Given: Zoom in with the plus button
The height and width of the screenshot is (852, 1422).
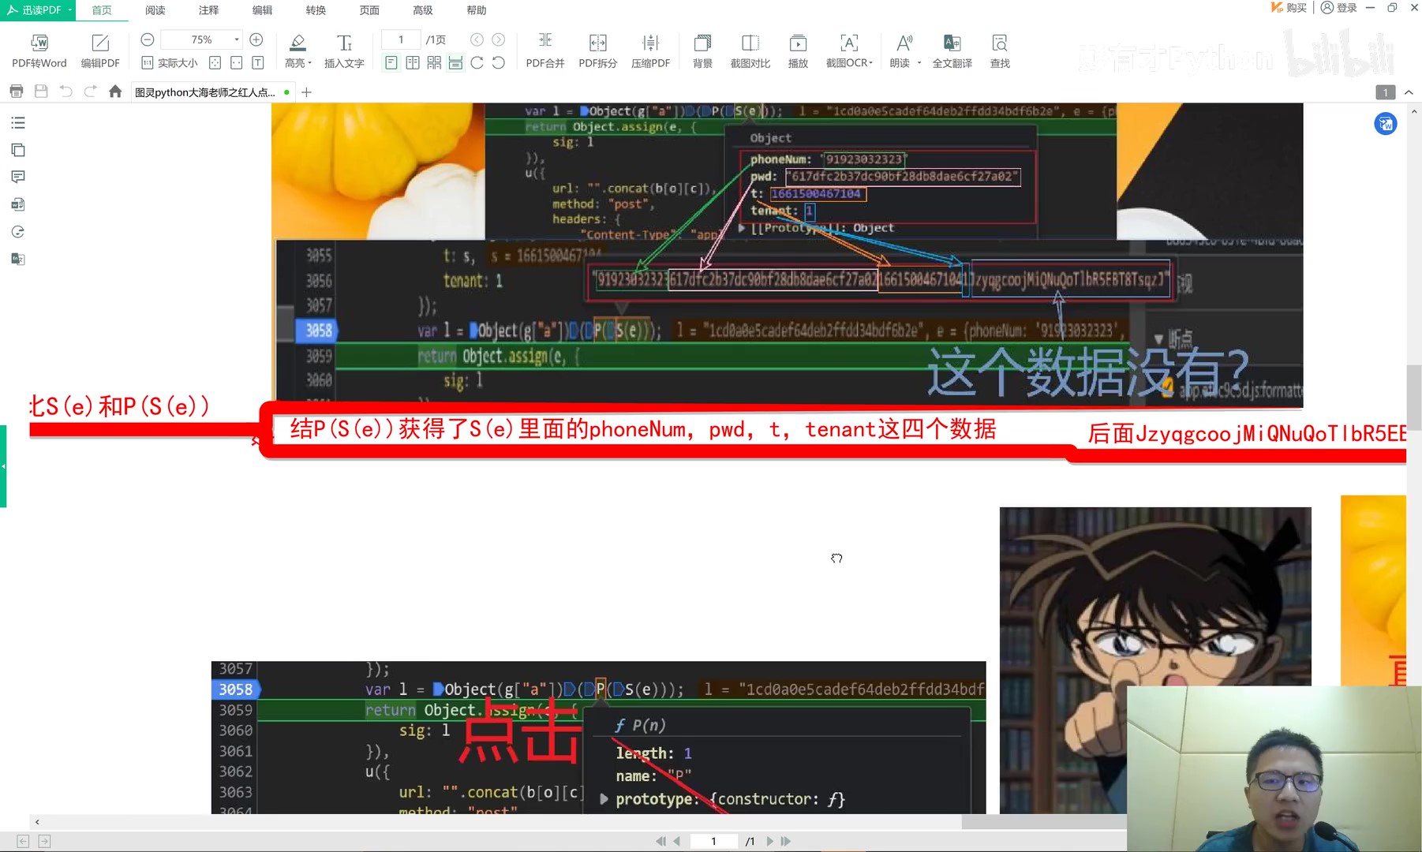Looking at the screenshot, I should point(256,39).
